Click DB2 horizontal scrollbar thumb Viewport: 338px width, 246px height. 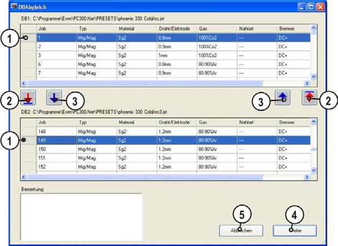[x=145, y=177]
